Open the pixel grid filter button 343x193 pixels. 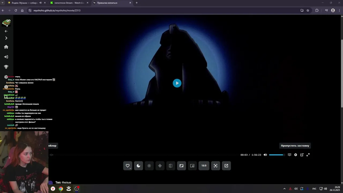point(149,166)
